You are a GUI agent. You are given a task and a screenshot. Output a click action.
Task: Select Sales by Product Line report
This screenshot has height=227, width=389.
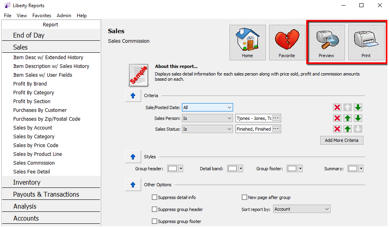pos(38,154)
